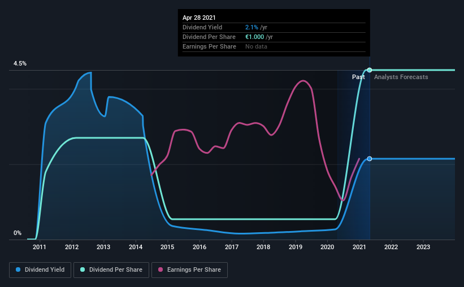
Task: Click the 'Analysts Forecasts' region label
Action: click(401, 77)
